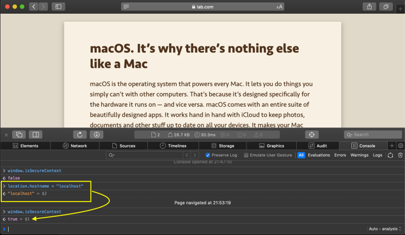The width and height of the screenshot is (405, 235).
Task: Switch to the Audit tab
Action: pos(318,146)
